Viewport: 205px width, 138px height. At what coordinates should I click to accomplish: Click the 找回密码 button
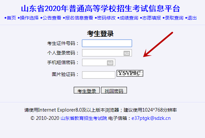(x=114, y=90)
